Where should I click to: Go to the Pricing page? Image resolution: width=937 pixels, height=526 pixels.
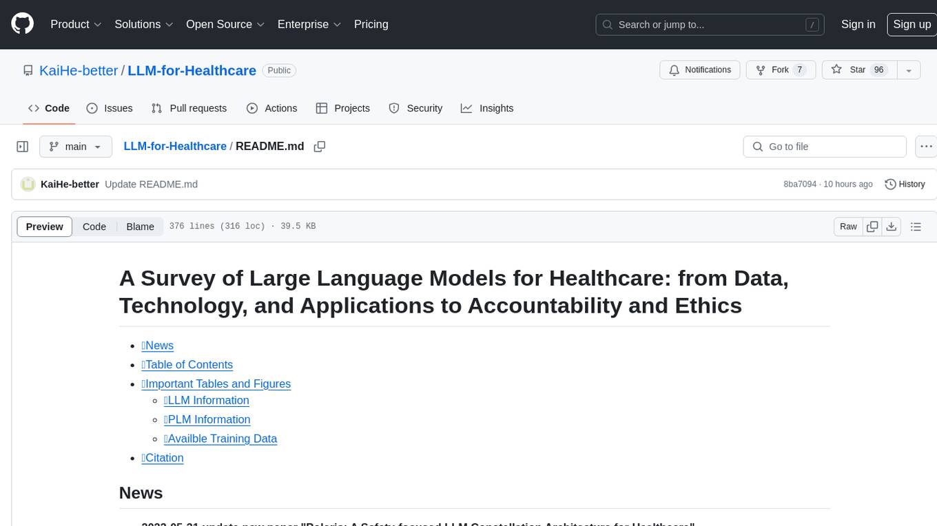click(371, 24)
